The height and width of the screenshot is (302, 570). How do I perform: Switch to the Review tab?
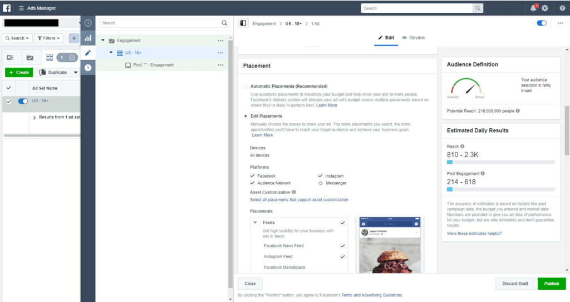pyautogui.click(x=414, y=38)
